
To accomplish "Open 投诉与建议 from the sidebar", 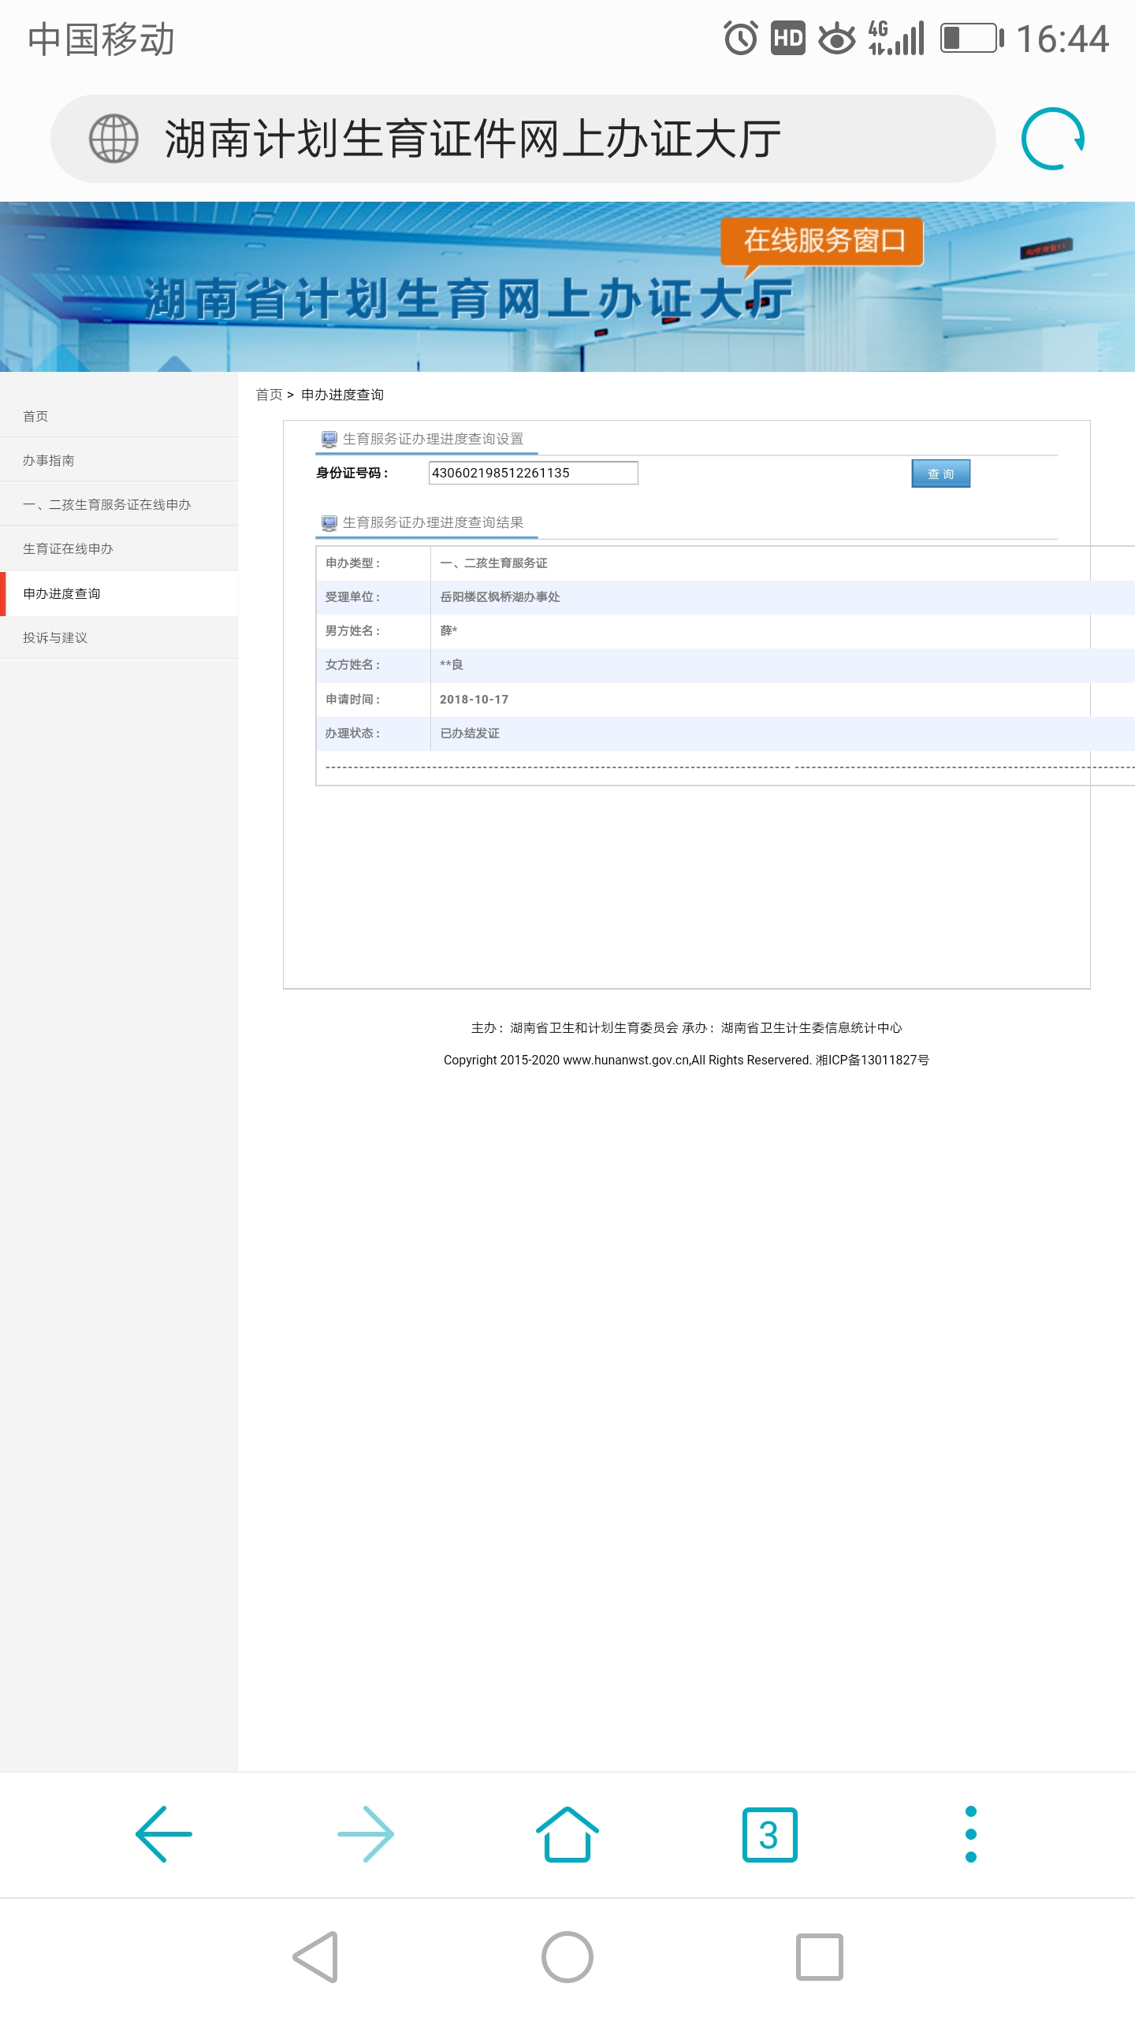I will point(55,637).
